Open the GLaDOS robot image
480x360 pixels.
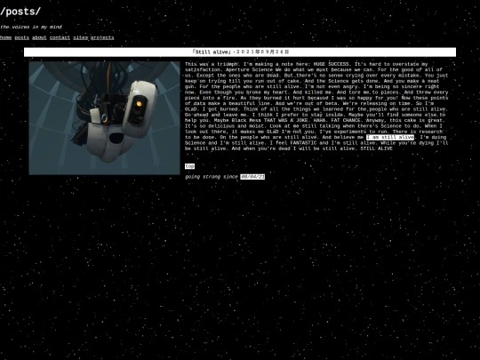(x=104, y=118)
